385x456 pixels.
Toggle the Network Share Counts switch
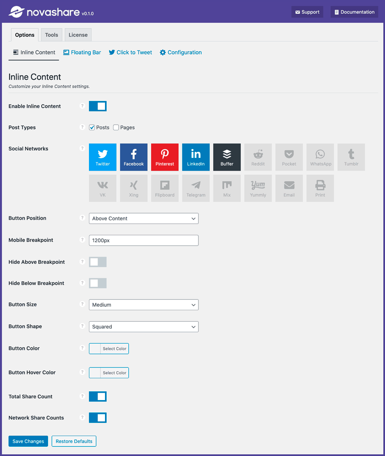(98, 417)
